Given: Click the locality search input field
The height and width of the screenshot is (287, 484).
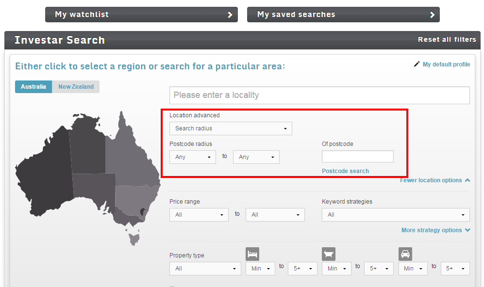Looking at the screenshot, I should pyautogui.click(x=319, y=95).
